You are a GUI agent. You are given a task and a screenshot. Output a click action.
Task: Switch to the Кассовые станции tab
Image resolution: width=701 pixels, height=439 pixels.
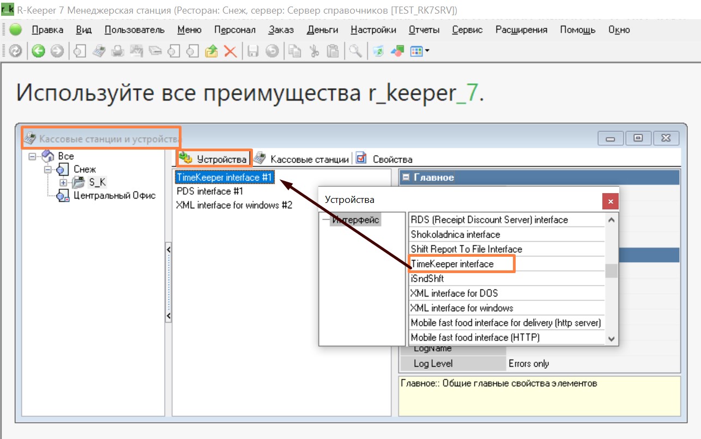tap(302, 159)
